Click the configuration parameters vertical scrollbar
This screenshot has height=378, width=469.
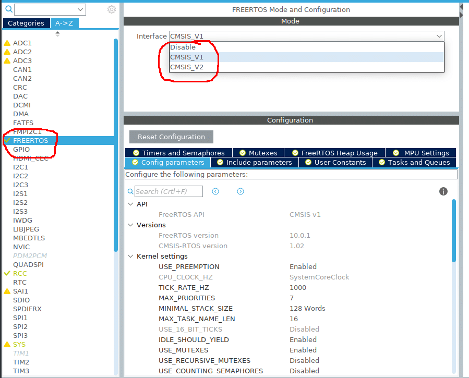click(454, 230)
